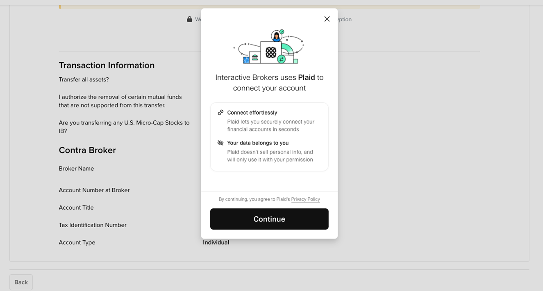The width and height of the screenshot is (543, 291).
Task: Click the Contra Broker section heading
Action: (87, 150)
